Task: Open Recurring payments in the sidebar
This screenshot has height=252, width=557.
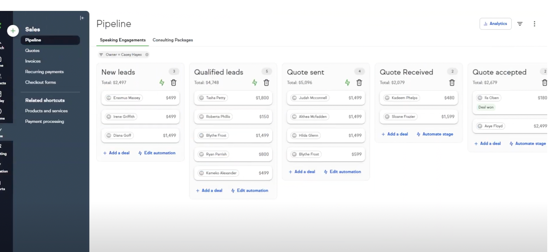Action: coord(44,72)
